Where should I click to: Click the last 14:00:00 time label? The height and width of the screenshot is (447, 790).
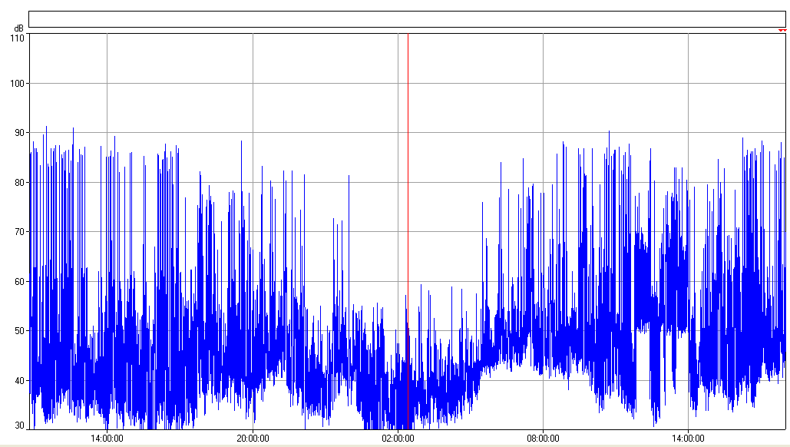[688, 439]
